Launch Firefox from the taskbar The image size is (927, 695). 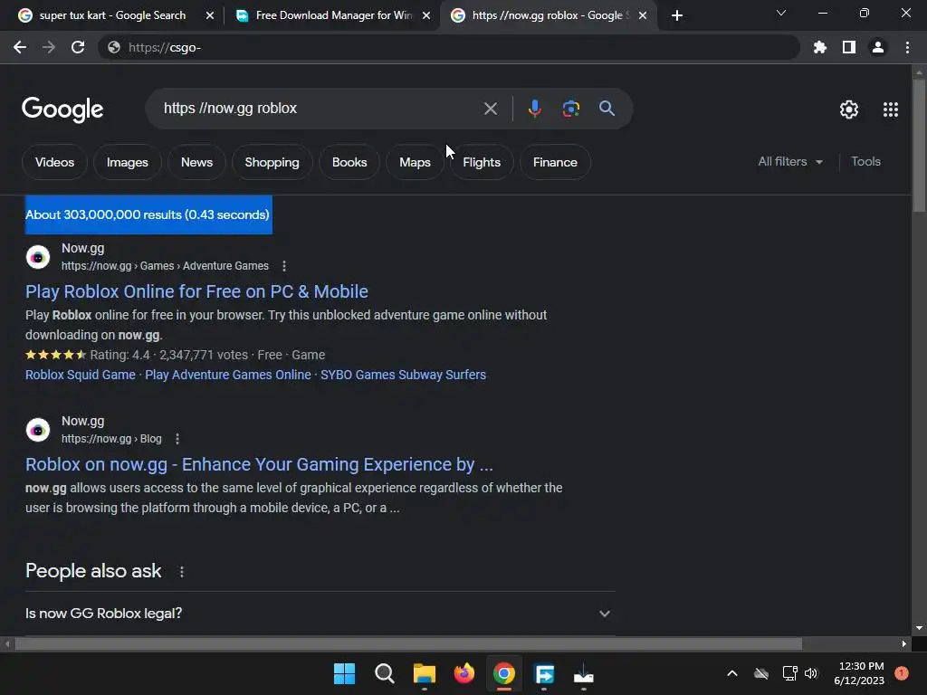coord(464,673)
